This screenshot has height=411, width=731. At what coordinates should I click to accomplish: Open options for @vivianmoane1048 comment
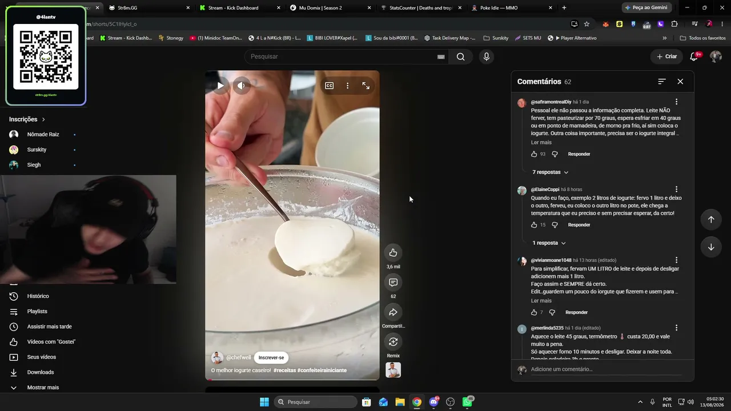(x=677, y=260)
